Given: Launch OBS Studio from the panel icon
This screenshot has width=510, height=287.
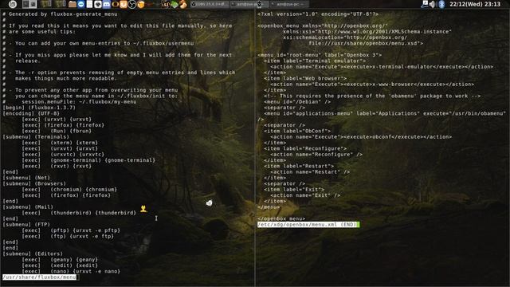Looking at the screenshot, I should pos(131,4).
